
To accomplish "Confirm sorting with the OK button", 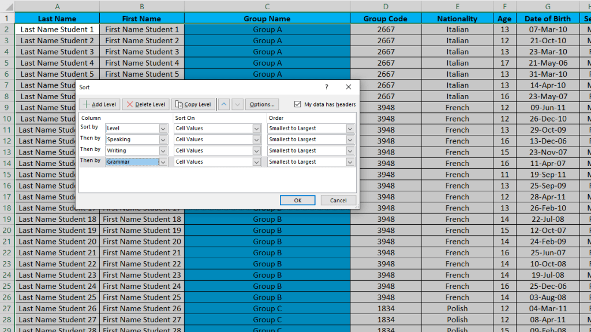I will 297,201.
